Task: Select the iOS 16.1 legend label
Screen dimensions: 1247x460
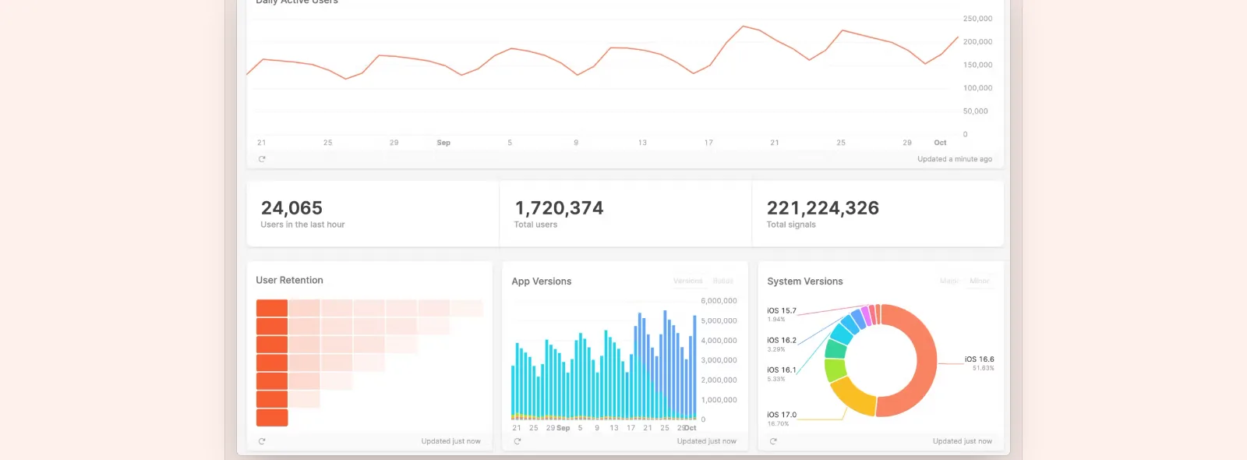Action: pyautogui.click(x=782, y=370)
